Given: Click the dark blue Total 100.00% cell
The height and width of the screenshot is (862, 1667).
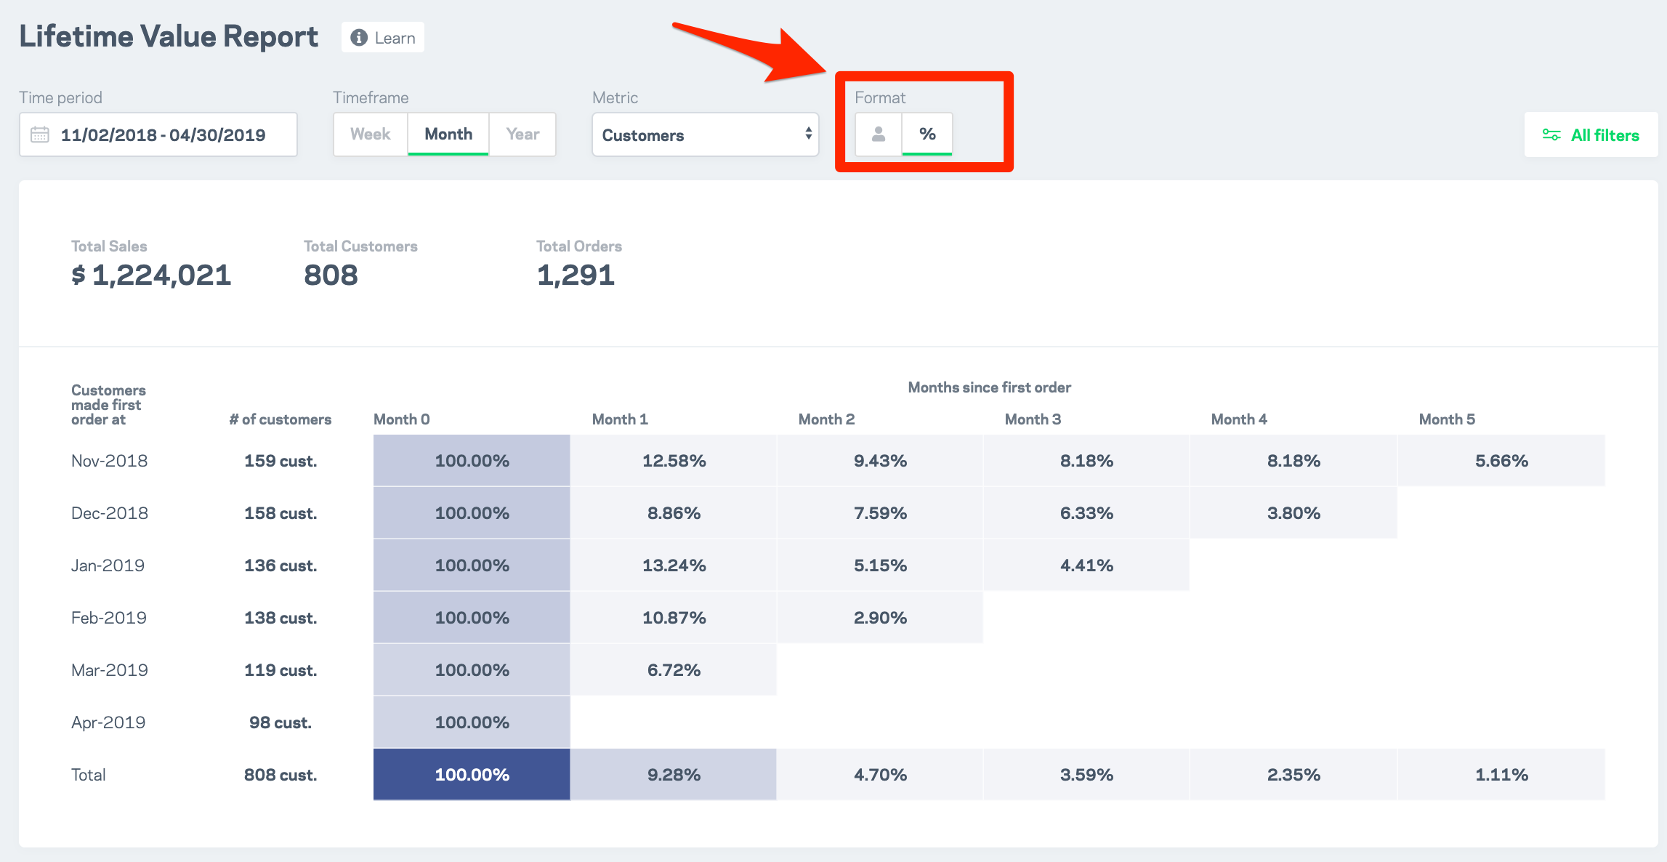Looking at the screenshot, I should pos(472,775).
